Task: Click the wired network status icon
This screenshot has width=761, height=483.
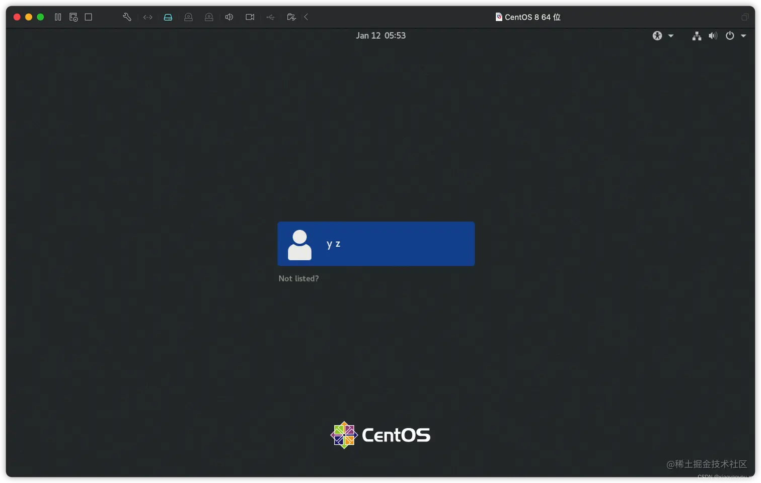Action: click(x=697, y=36)
